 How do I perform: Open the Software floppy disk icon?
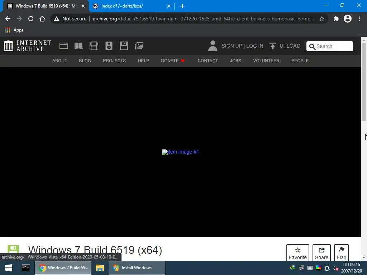tap(124, 46)
